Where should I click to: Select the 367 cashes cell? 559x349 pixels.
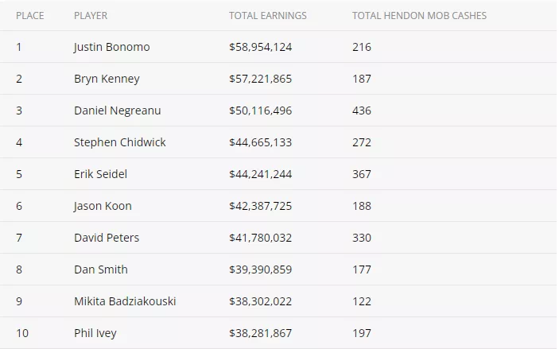(x=362, y=174)
